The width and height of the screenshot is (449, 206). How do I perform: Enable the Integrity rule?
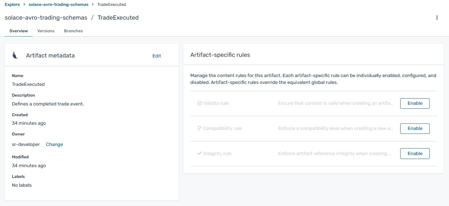tap(415, 153)
